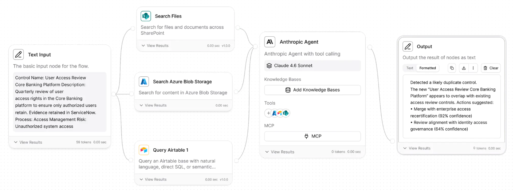The image size is (515, 192).
Task: Click the Airtable tool icon under Tools
Action: (x=280, y=113)
